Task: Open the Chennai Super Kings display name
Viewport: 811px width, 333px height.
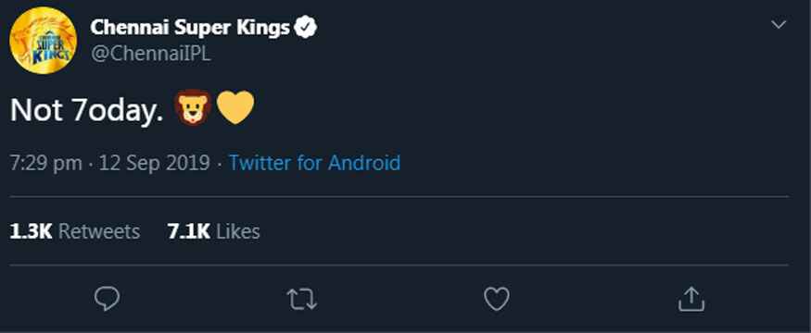Action: 190,28
